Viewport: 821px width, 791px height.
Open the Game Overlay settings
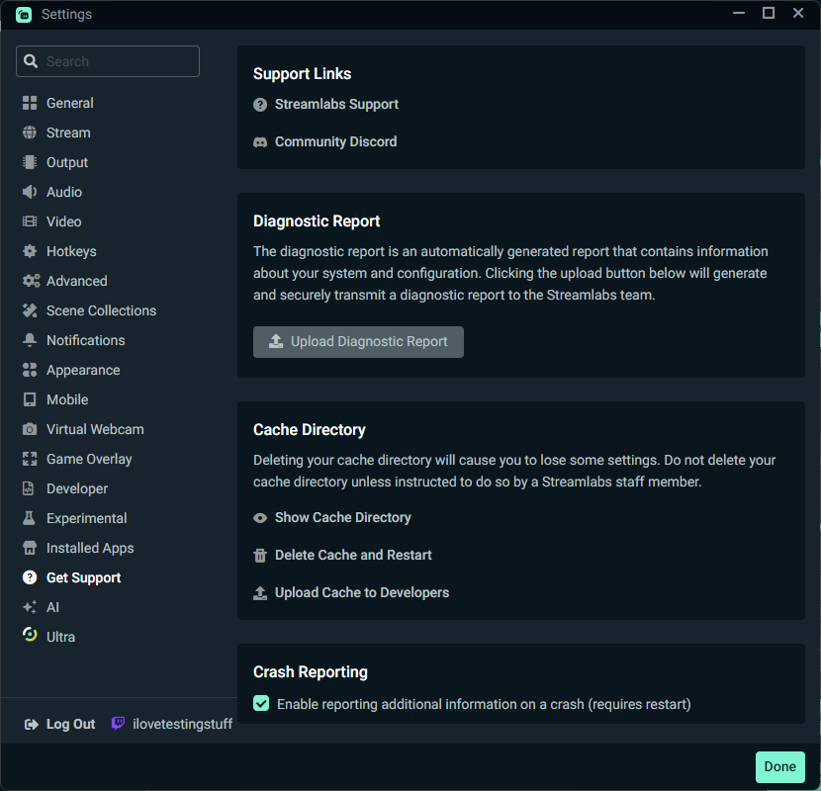click(89, 459)
